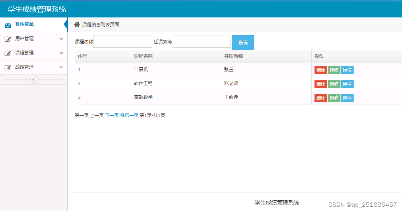
Task: Collapse the sidebar with the double-arrow button
Action: (33, 79)
